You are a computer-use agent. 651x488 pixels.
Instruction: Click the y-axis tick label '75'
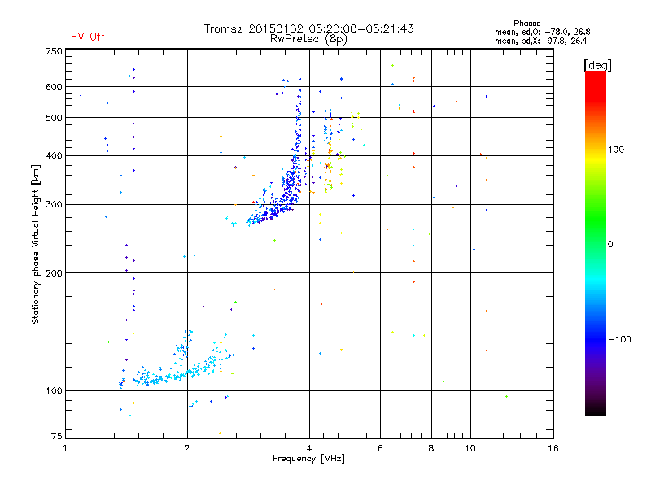57,436
